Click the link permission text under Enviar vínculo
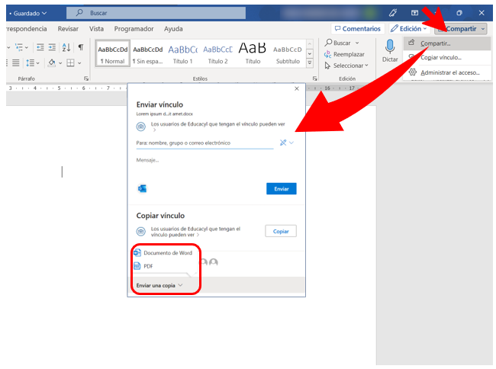 (217, 124)
